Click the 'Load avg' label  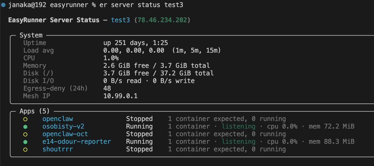tap(39, 50)
